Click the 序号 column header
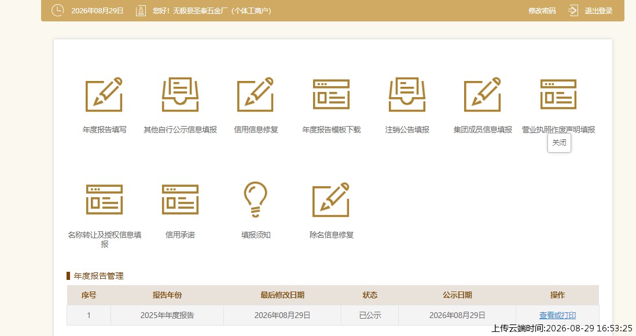This screenshot has height=336, width=636. (89, 295)
